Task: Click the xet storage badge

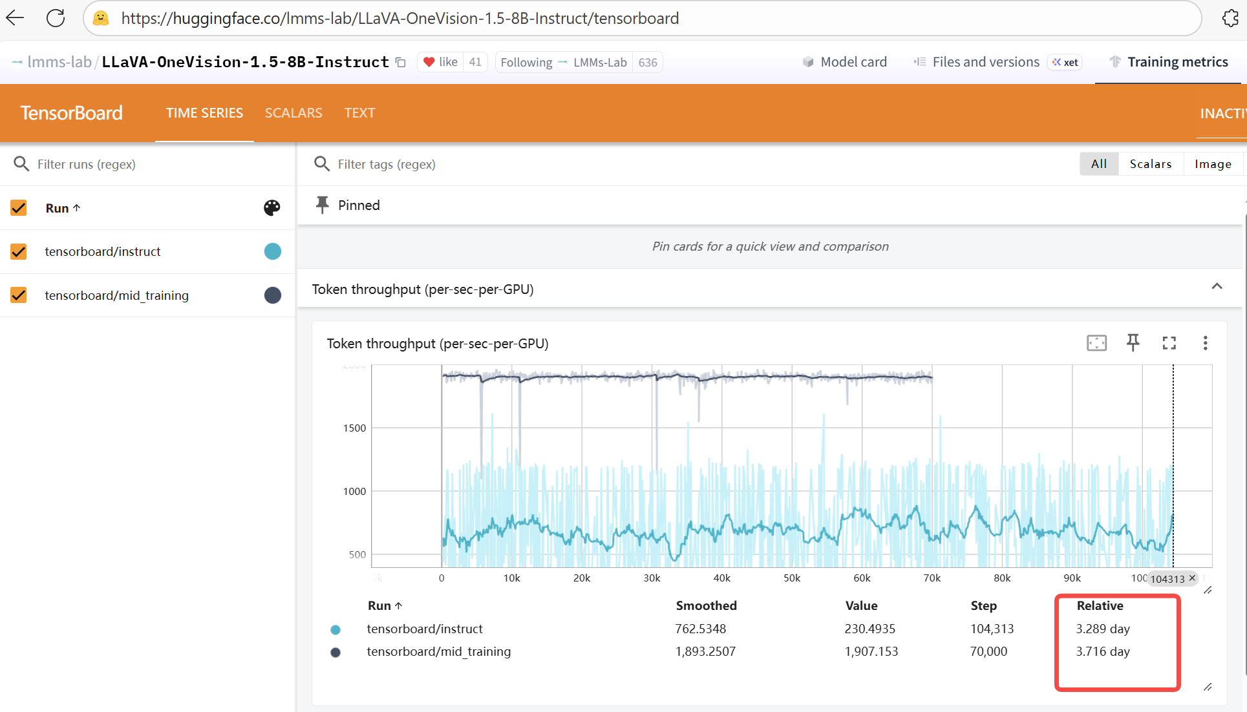Action: (1065, 62)
